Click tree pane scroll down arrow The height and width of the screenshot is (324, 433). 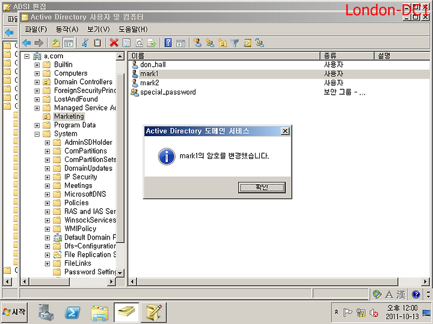point(120,273)
